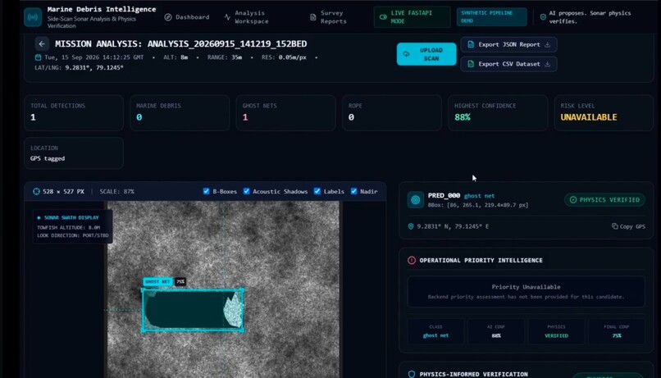Click the Total Detections card

[74, 112]
